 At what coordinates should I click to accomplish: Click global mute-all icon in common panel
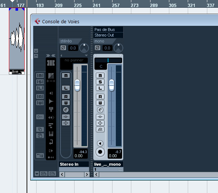tap(40, 76)
